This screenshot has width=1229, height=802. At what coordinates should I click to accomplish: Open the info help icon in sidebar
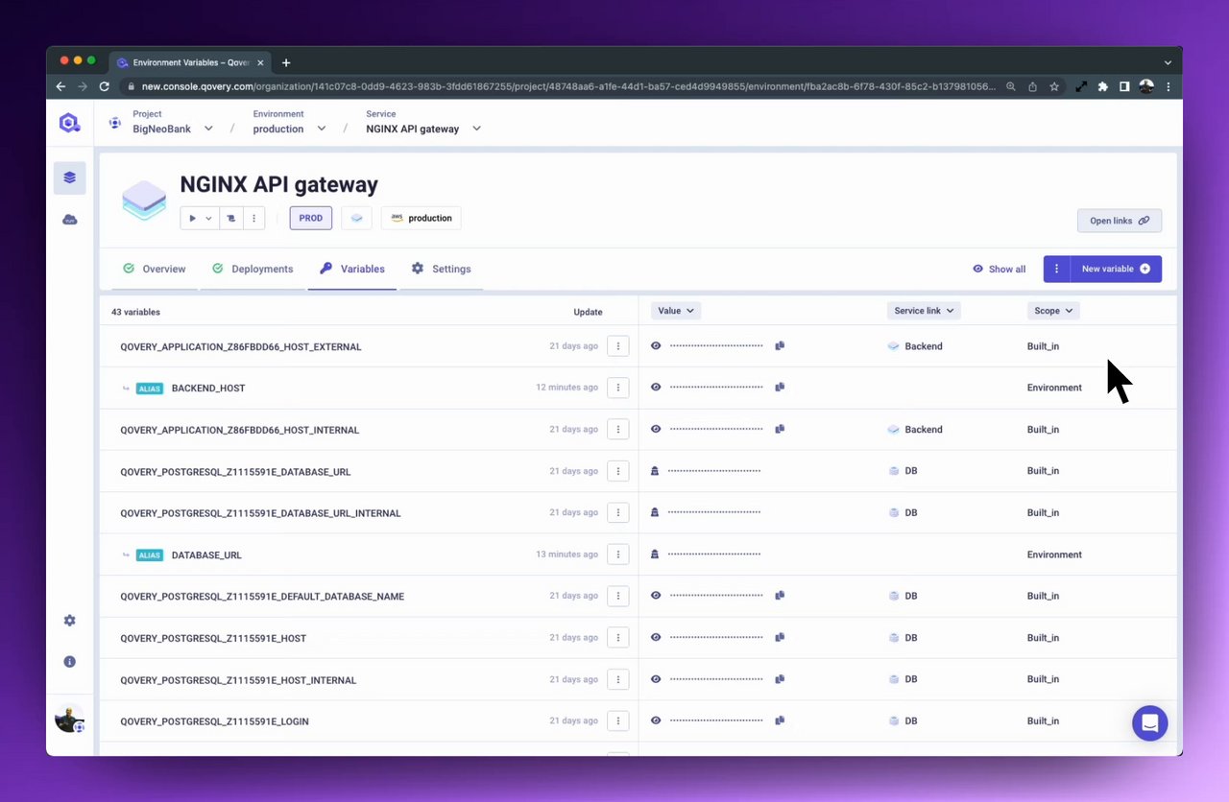69,662
